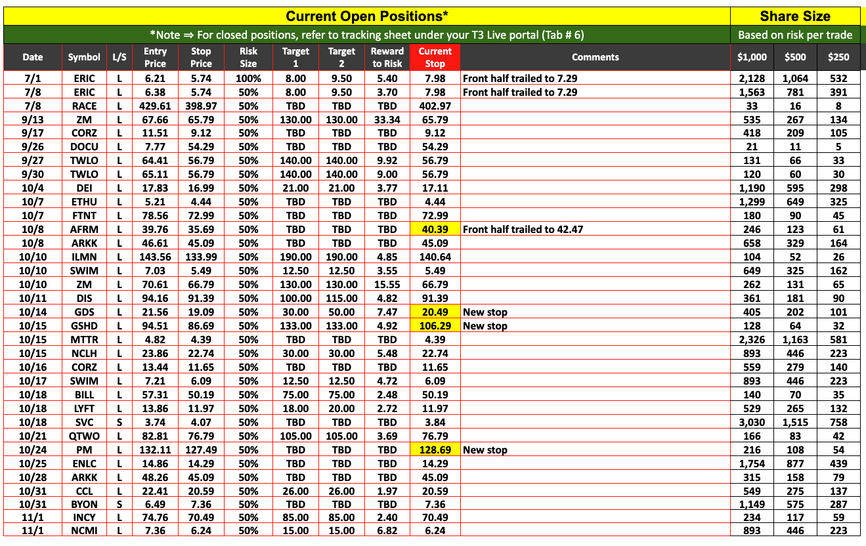The height and width of the screenshot is (546, 866).
Task: Select the BYON symbol cell
Action: [x=85, y=504]
